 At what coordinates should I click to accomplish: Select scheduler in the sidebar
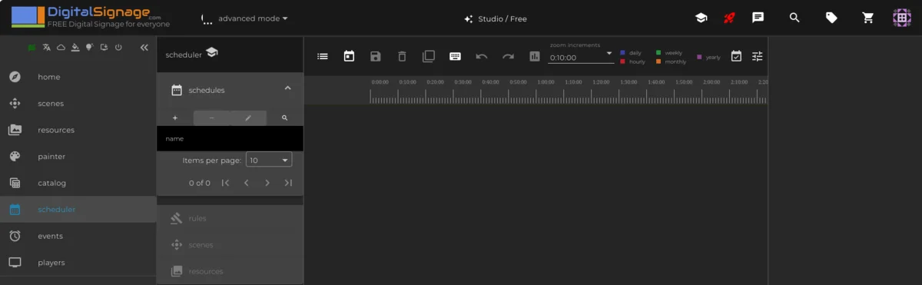coord(78,210)
